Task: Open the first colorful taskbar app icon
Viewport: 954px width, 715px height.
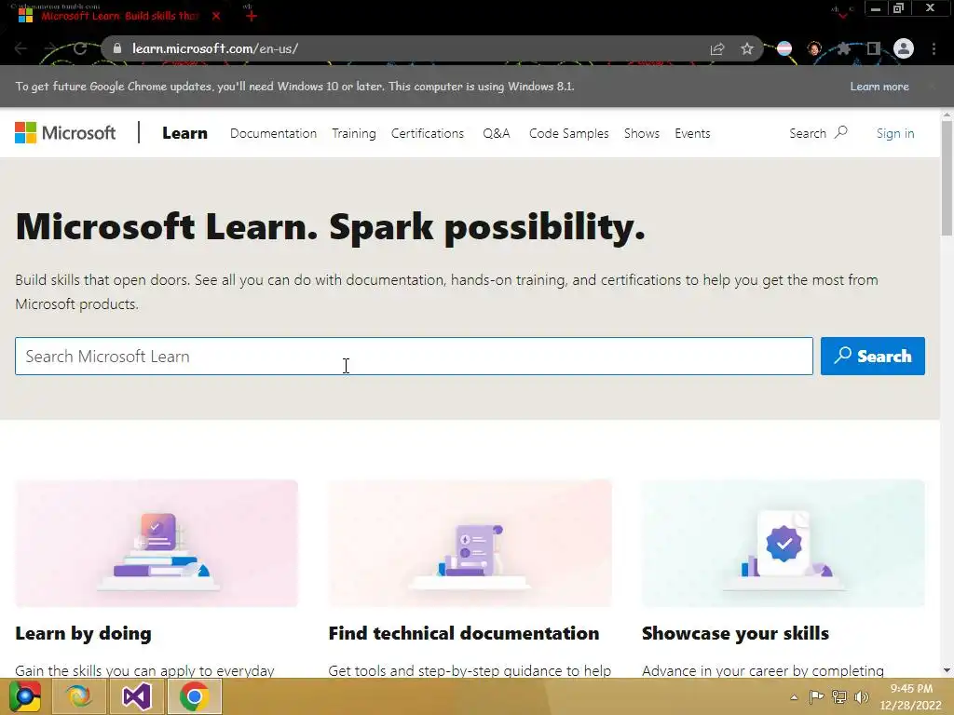Action: tap(25, 696)
